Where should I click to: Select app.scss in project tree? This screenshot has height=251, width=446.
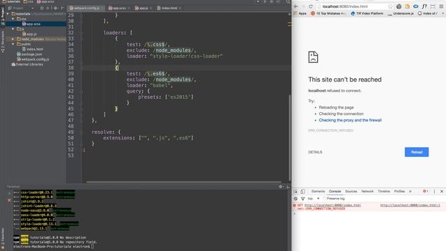(33, 24)
